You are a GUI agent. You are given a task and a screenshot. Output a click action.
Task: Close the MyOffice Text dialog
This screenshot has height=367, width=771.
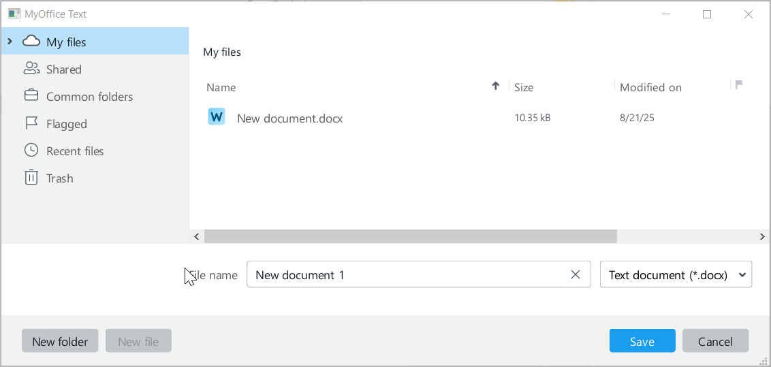pyautogui.click(x=749, y=14)
